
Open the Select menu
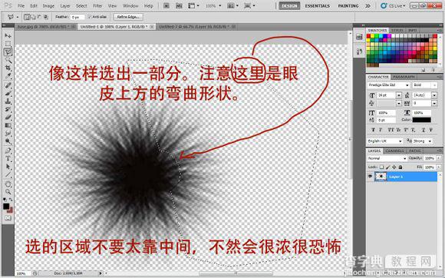pyautogui.click(x=81, y=5)
